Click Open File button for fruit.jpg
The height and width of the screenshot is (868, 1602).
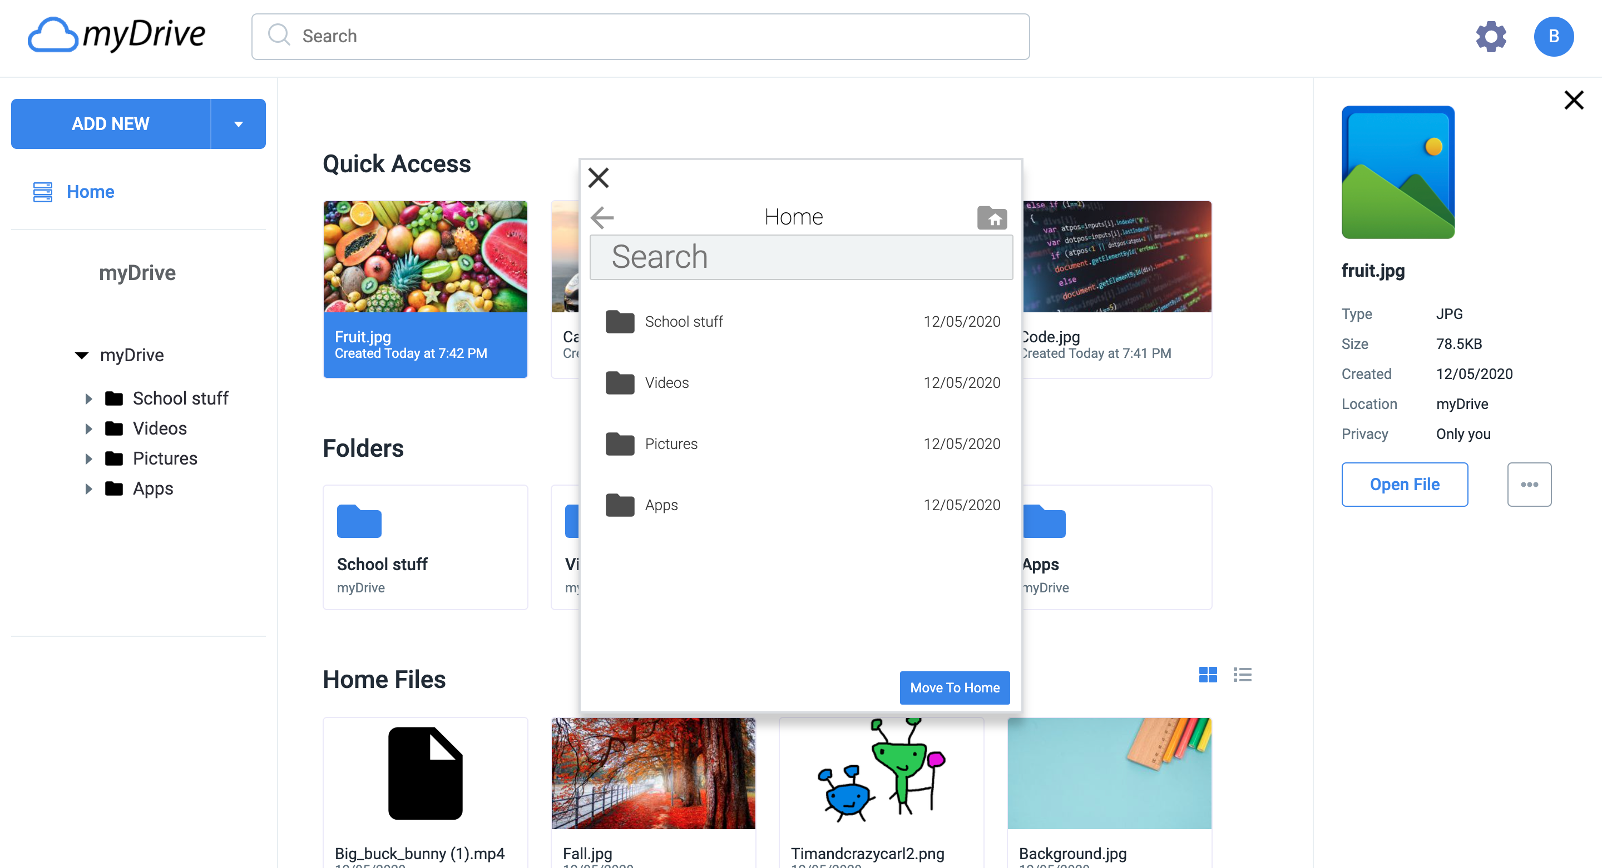1404,483
